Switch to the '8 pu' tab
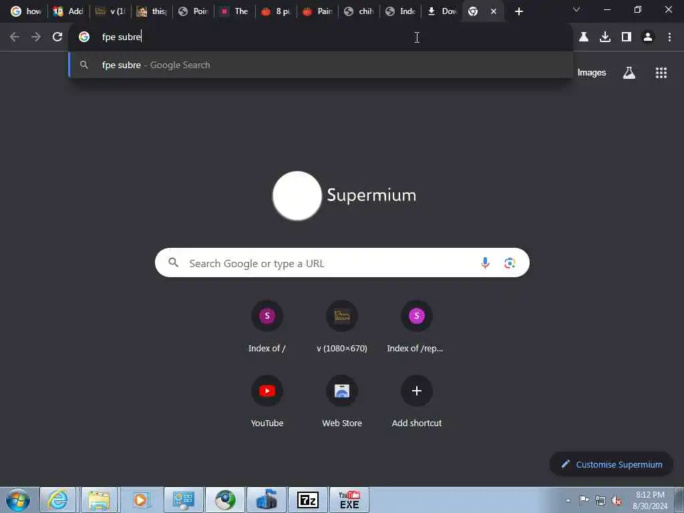This screenshot has width=684, height=513. [x=276, y=11]
